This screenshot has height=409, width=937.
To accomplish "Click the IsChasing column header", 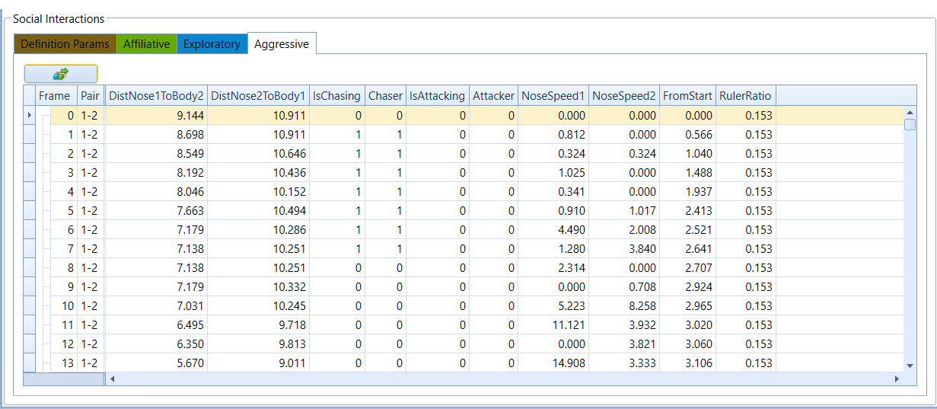I will coord(336,96).
